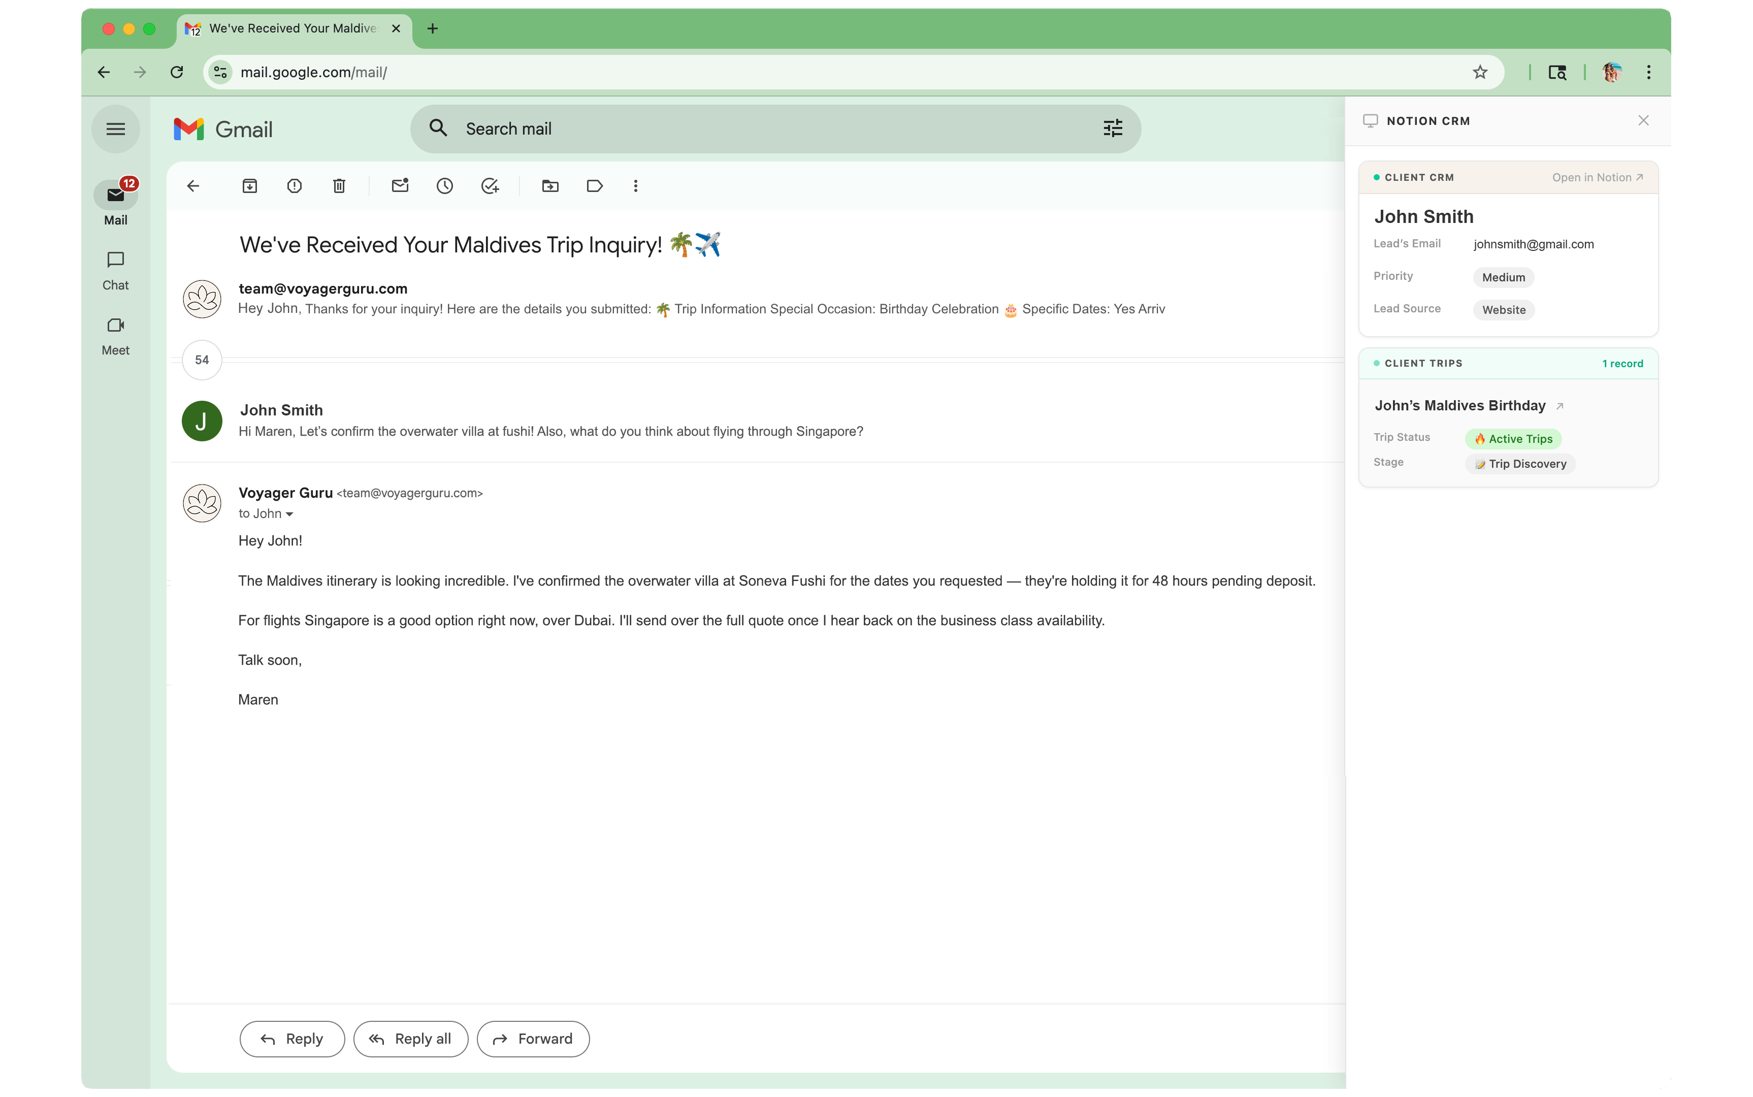The height and width of the screenshot is (1097, 1753).
Task: Snooze this email thread
Action: [x=444, y=186]
